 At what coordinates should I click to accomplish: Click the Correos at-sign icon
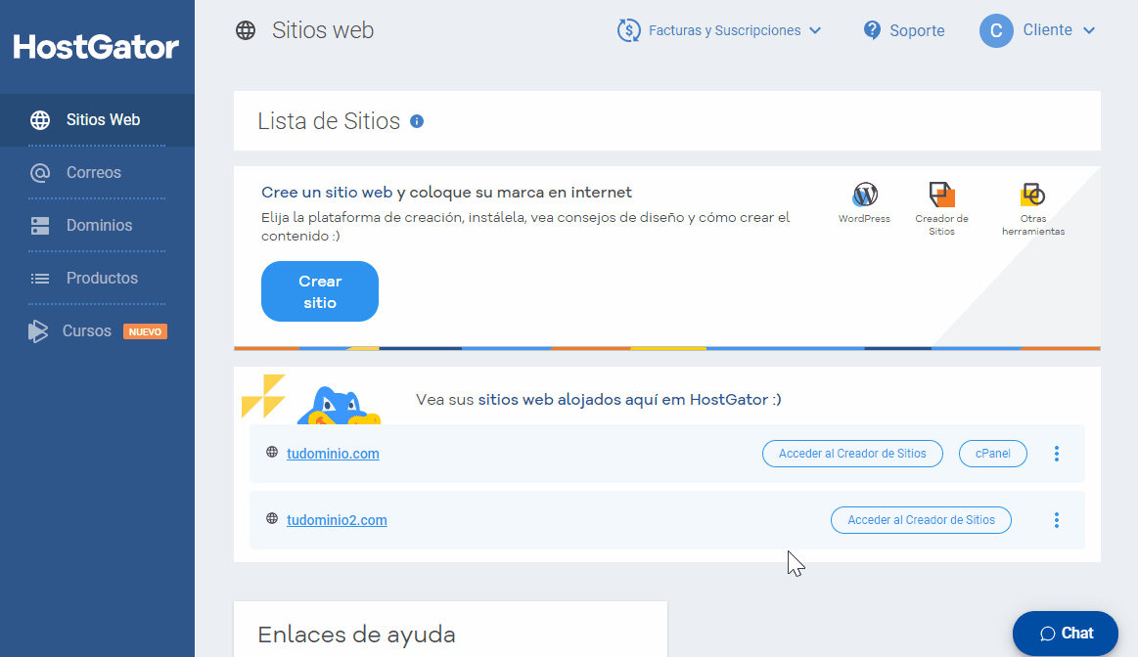(40, 173)
